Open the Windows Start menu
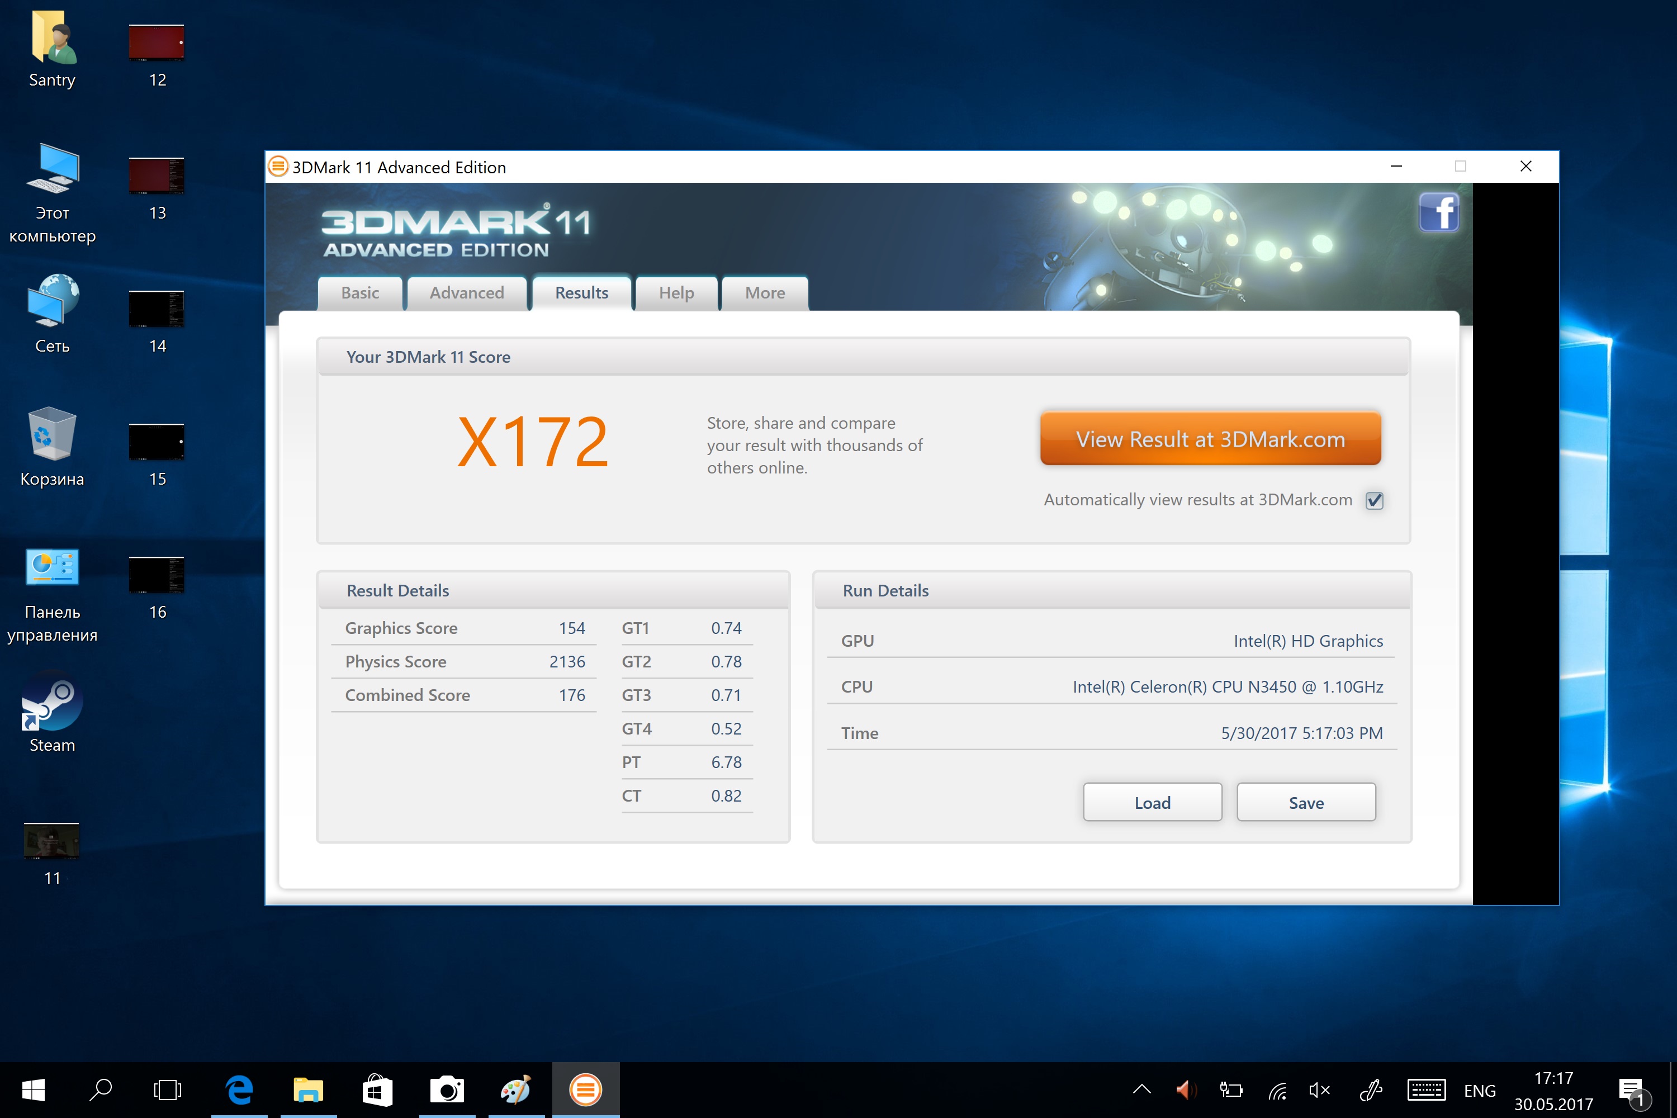 tap(34, 1089)
